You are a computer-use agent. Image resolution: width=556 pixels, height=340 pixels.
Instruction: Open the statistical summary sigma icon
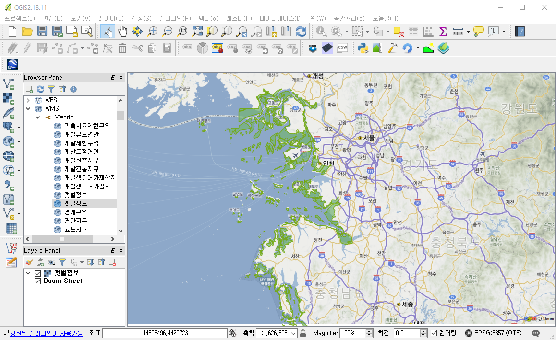tap(443, 32)
